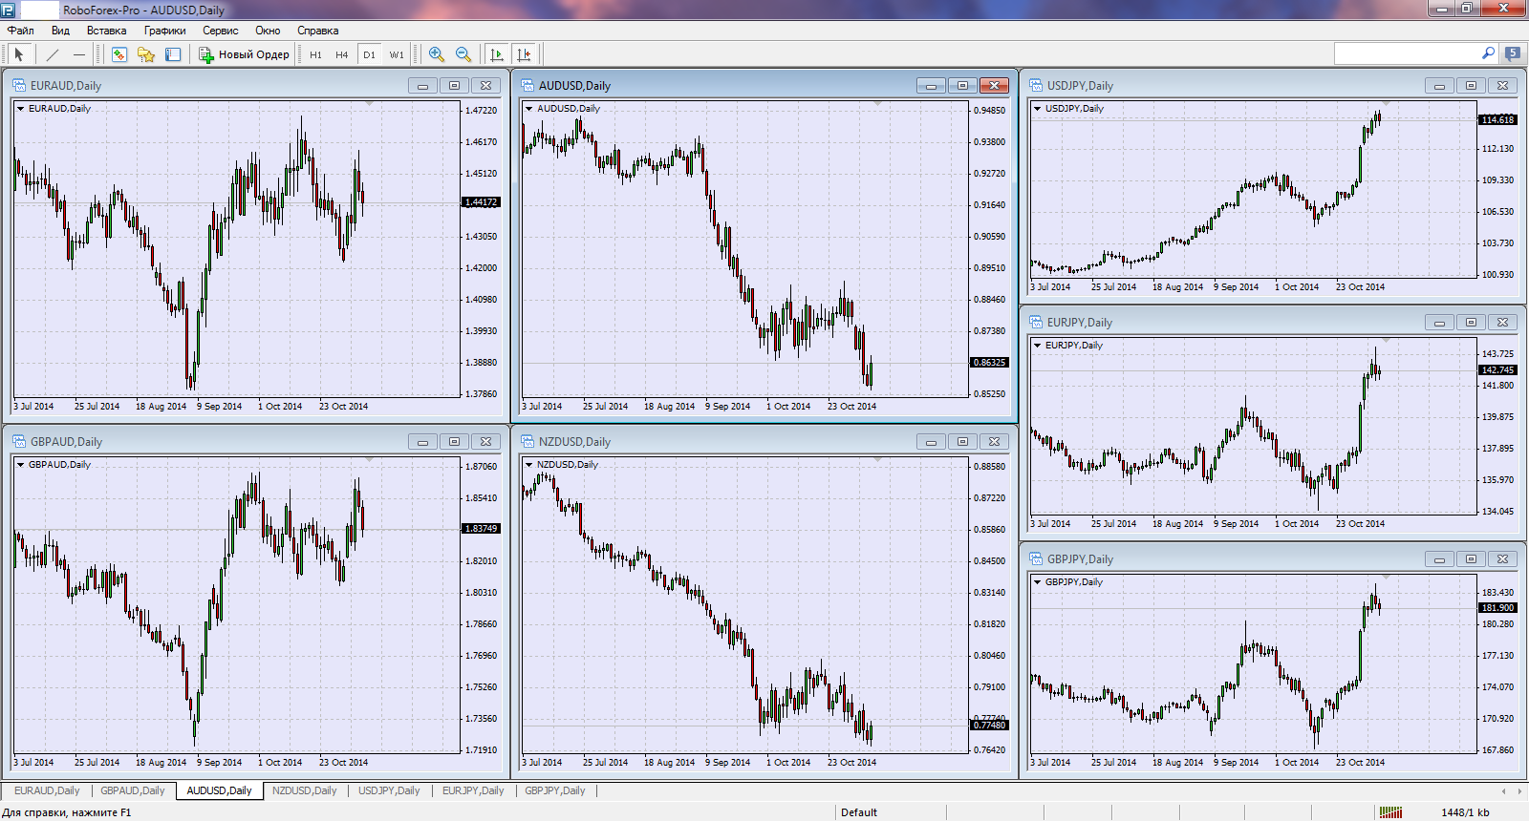The height and width of the screenshot is (821, 1529).
Task: Click the 114.618 price label in USDJPY
Action: point(1497,120)
